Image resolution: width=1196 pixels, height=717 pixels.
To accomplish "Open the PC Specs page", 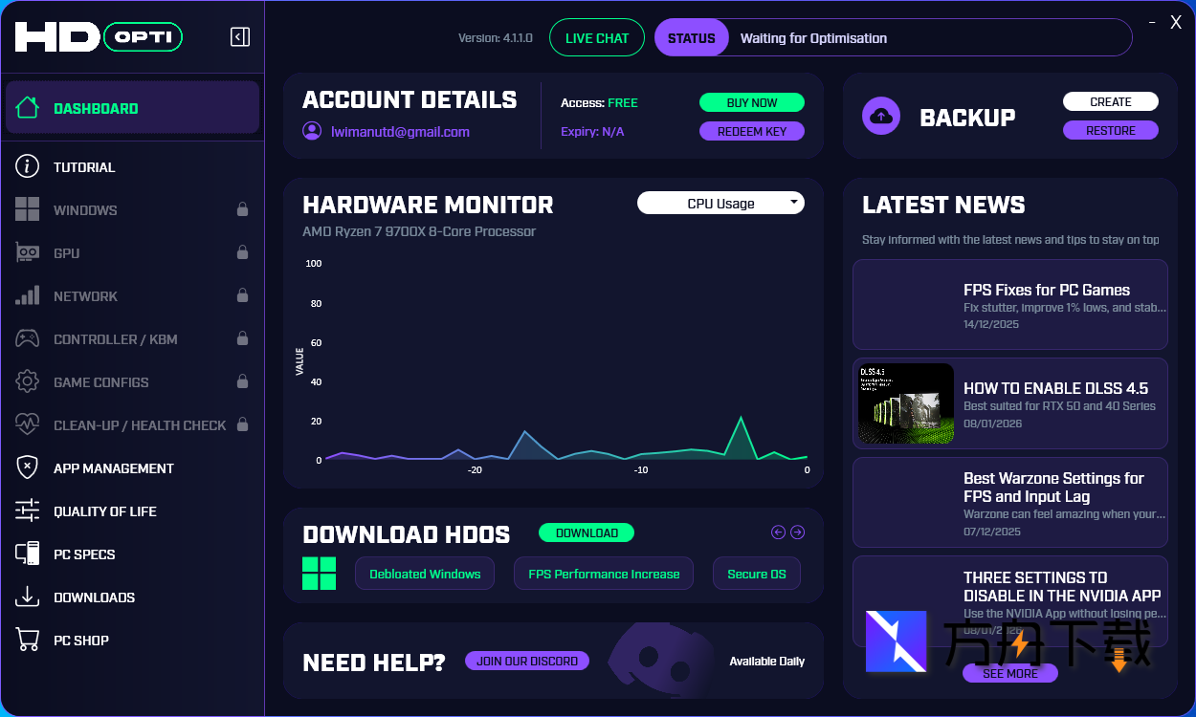I will pos(84,554).
